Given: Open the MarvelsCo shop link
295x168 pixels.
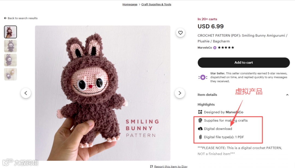Looking at the screenshot, I should pyautogui.click(x=205, y=48).
